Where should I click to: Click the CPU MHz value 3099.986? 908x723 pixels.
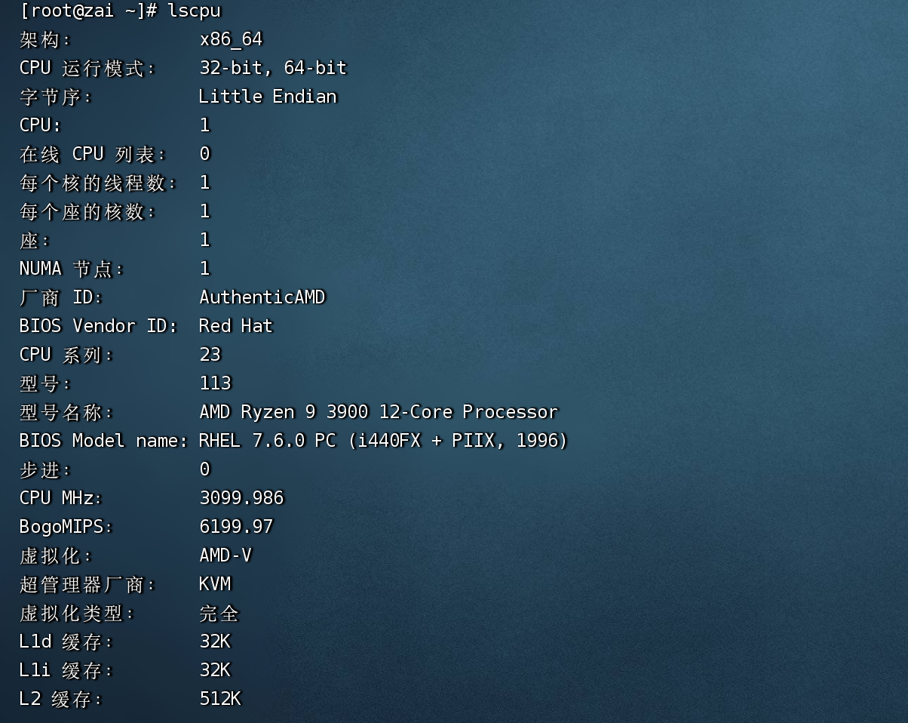coord(241,498)
